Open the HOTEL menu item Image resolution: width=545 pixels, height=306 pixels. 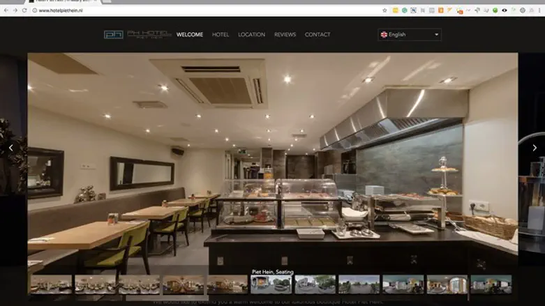[x=221, y=34]
